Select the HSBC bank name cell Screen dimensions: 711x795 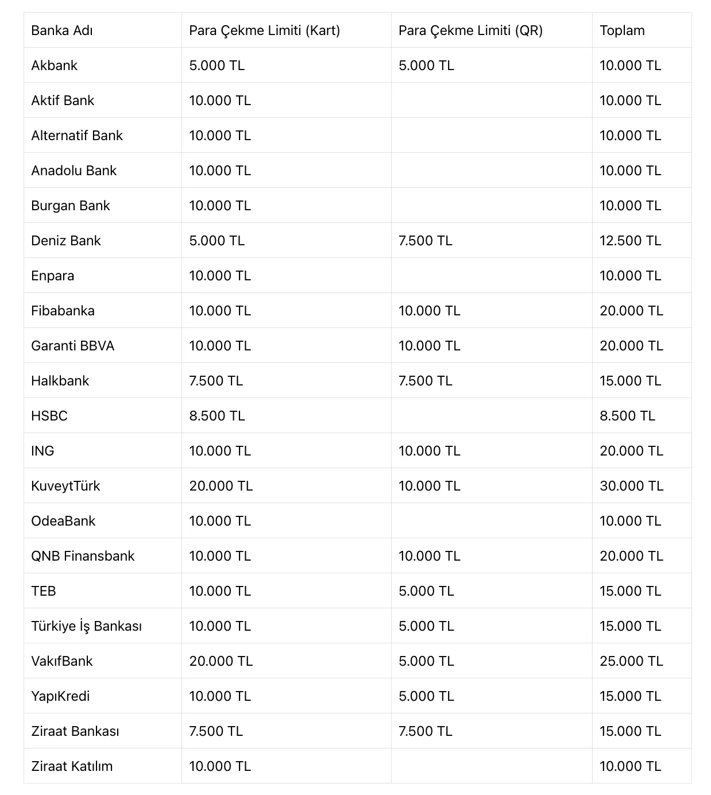click(x=49, y=416)
